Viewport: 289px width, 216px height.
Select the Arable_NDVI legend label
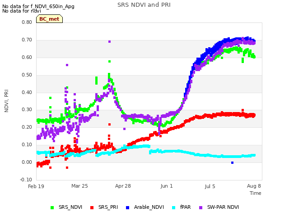coord(149,207)
